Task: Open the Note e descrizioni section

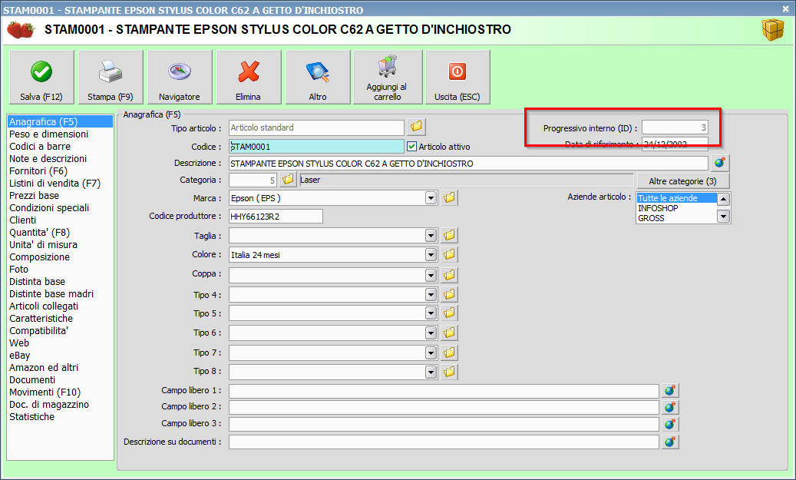Action: (48, 158)
